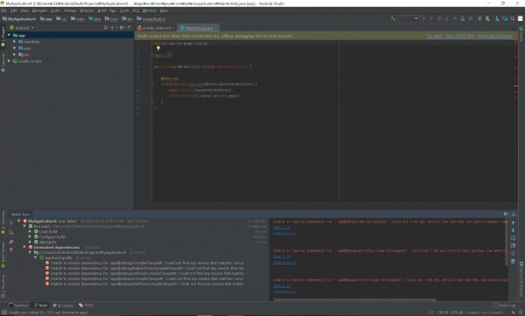
Task: Expand the java folder
Action: tap(14, 48)
